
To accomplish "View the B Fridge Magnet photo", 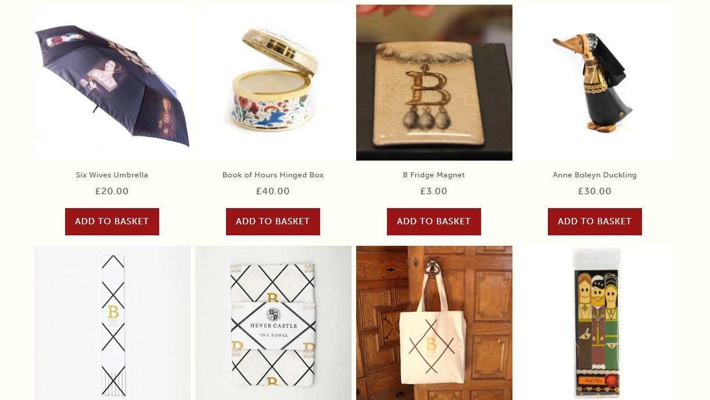I will pos(434,83).
